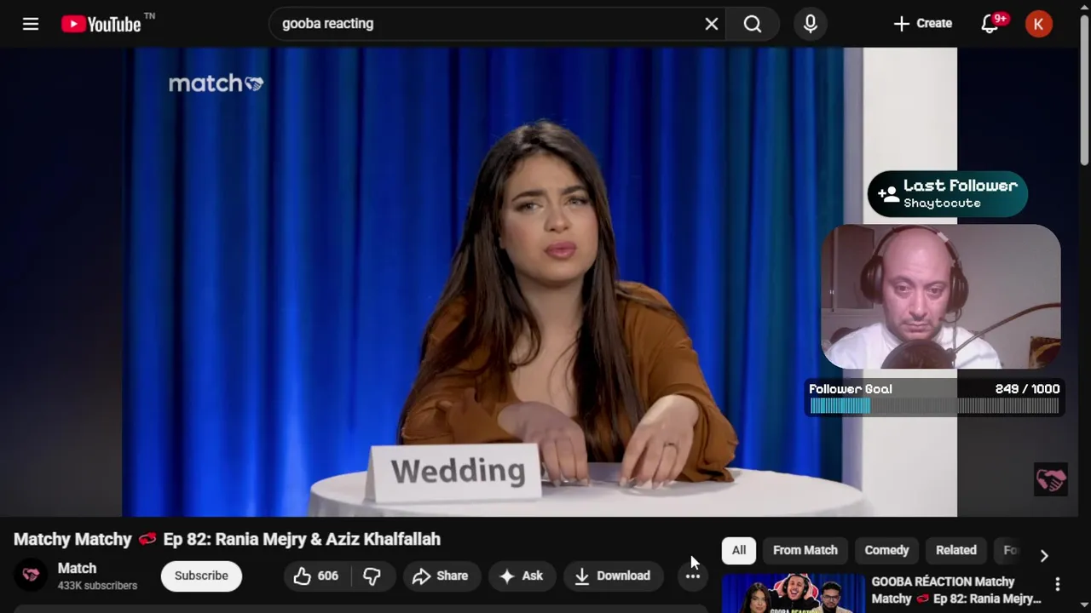Share this video
The width and height of the screenshot is (1091, 613).
tap(441, 576)
